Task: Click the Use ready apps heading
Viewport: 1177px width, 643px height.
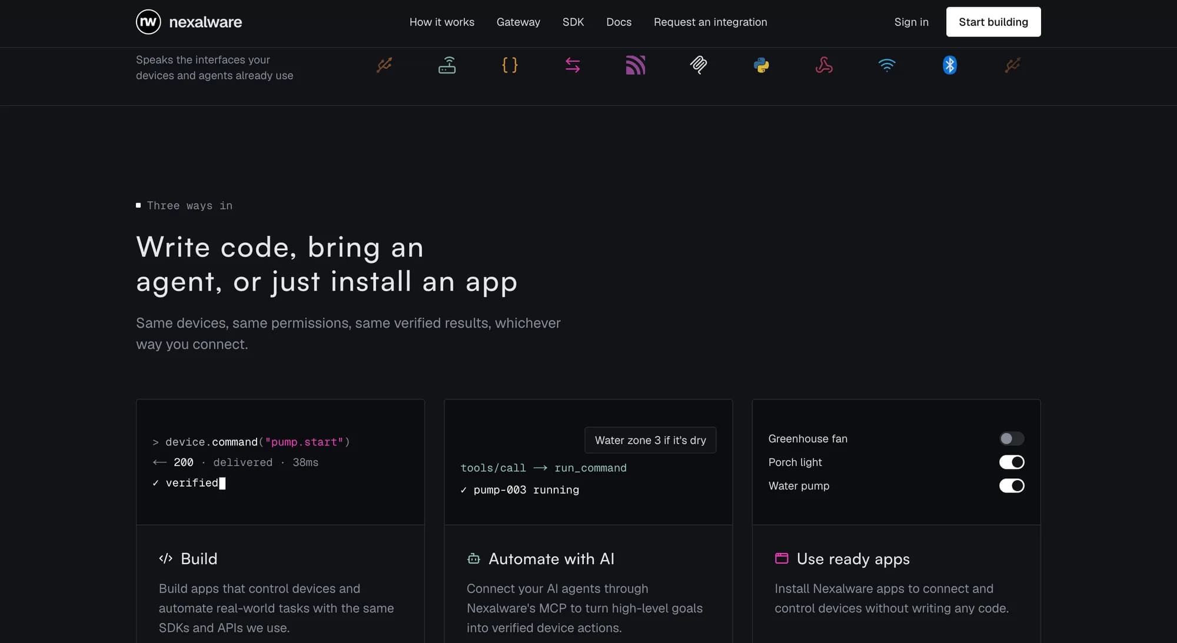Action: coord(853,559)
